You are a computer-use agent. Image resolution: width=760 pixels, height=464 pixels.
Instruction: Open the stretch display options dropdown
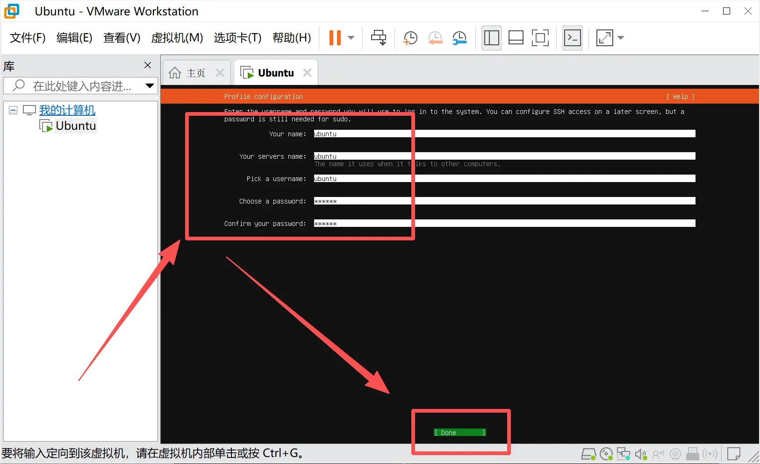[x=621, y=38]
